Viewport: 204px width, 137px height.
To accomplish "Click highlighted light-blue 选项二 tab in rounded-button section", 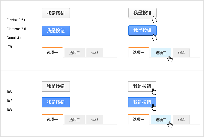I will pyautogui.click(x=161, y=53).
